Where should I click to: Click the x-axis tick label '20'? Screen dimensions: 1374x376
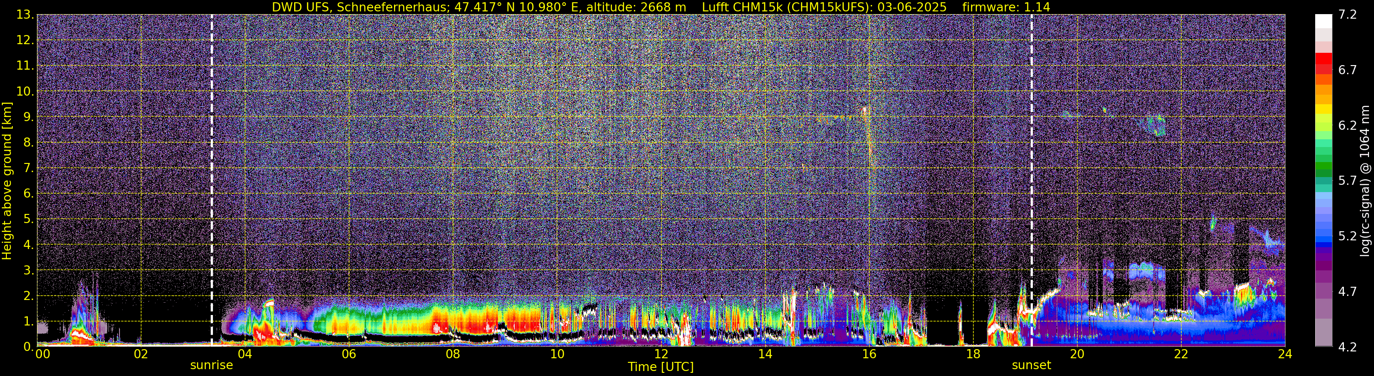point(1077,355)
